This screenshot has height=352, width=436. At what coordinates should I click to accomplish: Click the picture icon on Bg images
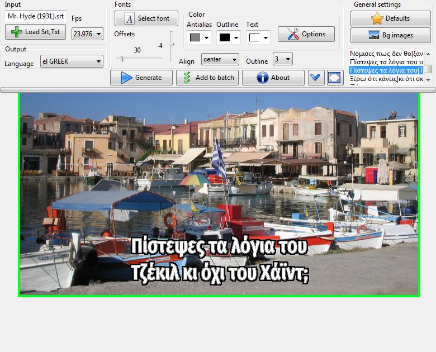[x=374, y=35]
